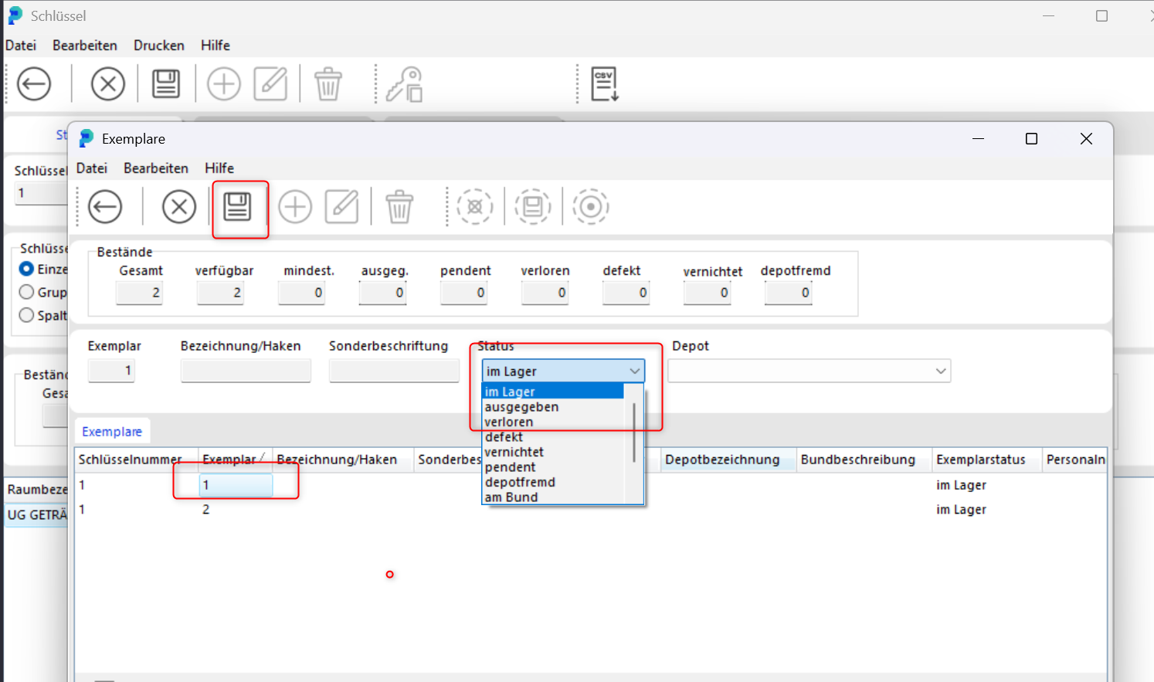The width and height of the screenshot is (1154, 682).
Task: Collapse the Status dropdown showing im Lager
Action: point(634,372)
